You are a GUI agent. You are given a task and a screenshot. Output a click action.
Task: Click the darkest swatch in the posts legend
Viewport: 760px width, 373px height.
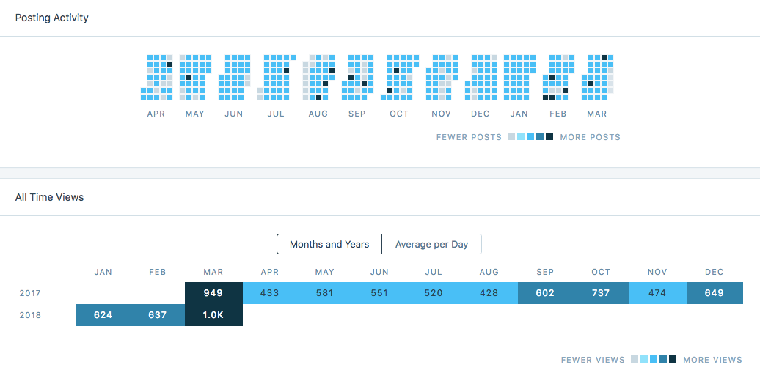pyautogui.click(x=549, y=137)
